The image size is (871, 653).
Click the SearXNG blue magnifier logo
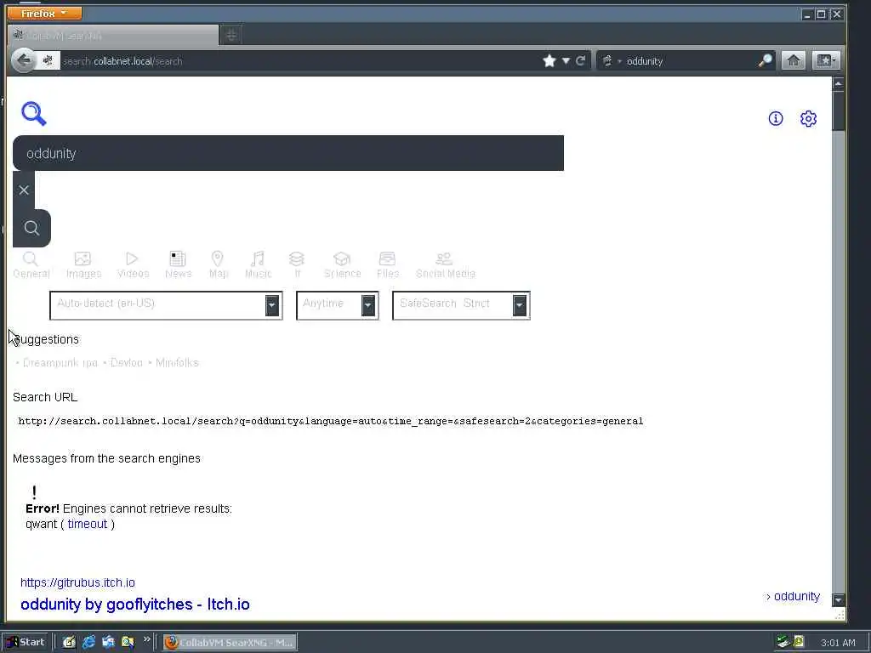(34, 114)
